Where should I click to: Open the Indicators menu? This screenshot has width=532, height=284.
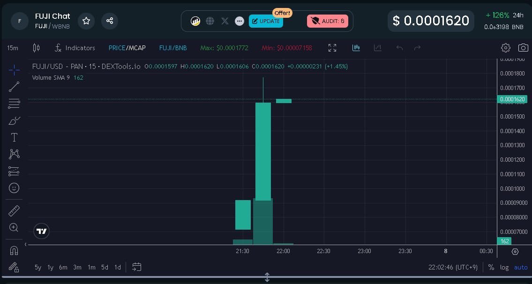tap(75, 48)
